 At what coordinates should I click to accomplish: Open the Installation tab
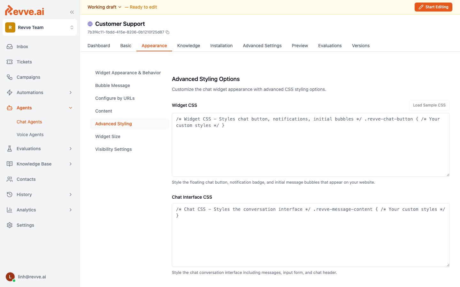[221, 46]
